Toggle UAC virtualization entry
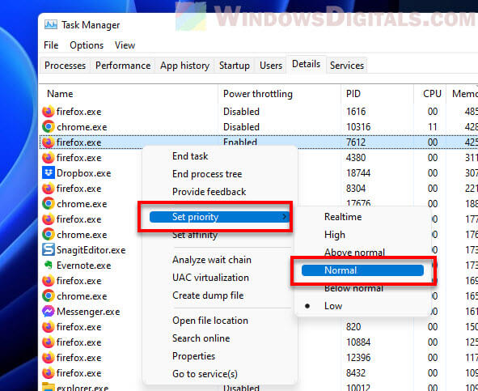The height and width of the screenshot is (391, 478). [210, 278]
